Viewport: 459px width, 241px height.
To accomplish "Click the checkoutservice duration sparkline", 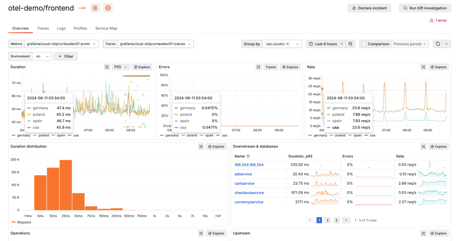I will tap(325, 193).
